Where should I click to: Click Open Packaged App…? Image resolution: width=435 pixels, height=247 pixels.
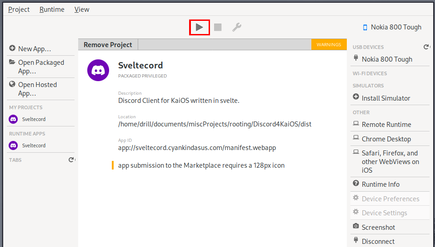(x=40, y=67)
